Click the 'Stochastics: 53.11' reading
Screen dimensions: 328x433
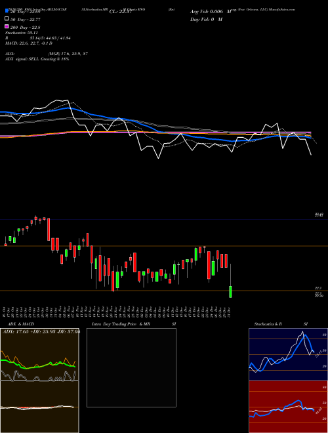(21, 33)
